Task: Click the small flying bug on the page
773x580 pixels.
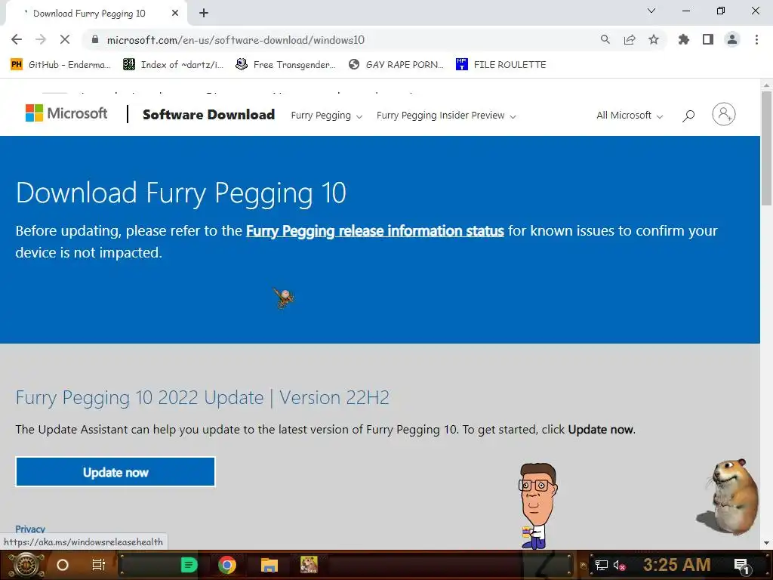Action: [284, 298]
